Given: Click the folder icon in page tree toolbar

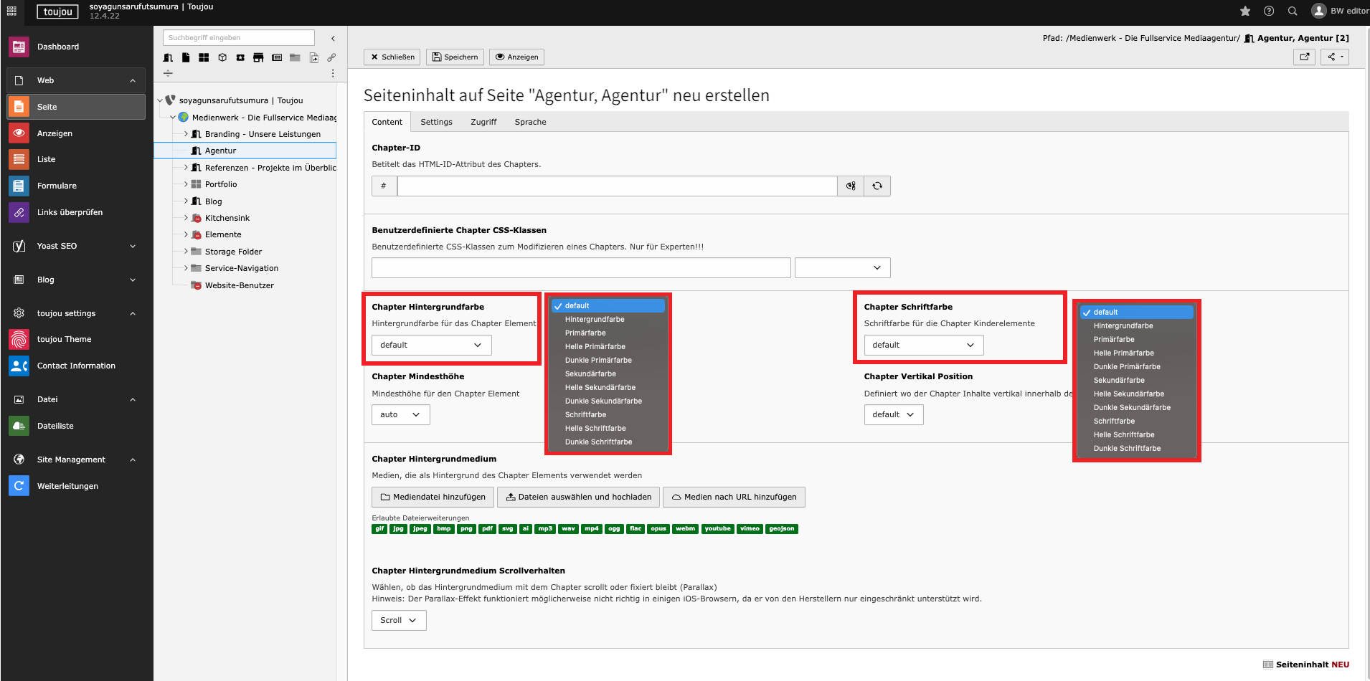Looking at the screenshot, I should tap(295, 57).
